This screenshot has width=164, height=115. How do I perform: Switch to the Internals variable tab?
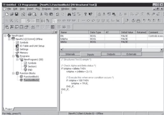(x=70, y=54)
